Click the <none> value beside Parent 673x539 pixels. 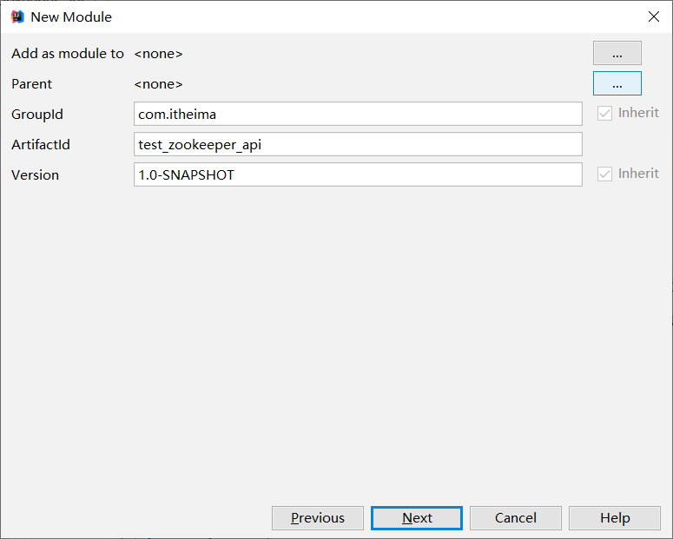[158, 84]
